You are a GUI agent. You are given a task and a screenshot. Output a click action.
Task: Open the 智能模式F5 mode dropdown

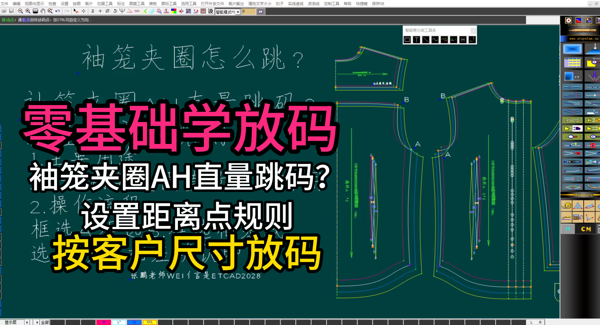[x=238, y=12]
